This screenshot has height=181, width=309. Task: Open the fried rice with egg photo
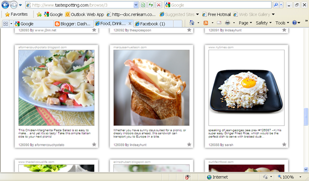(x=247, y=88)
